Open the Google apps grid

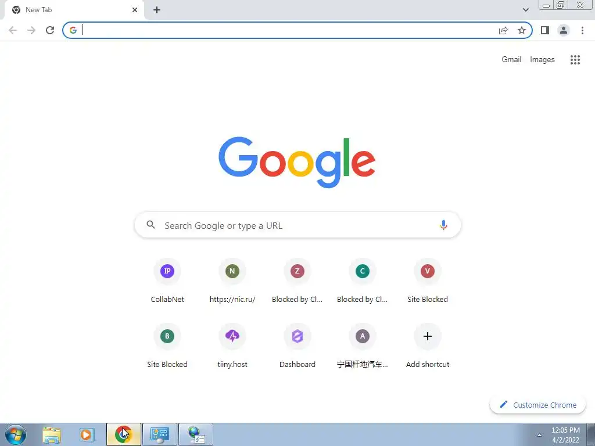tap(575, 60)
